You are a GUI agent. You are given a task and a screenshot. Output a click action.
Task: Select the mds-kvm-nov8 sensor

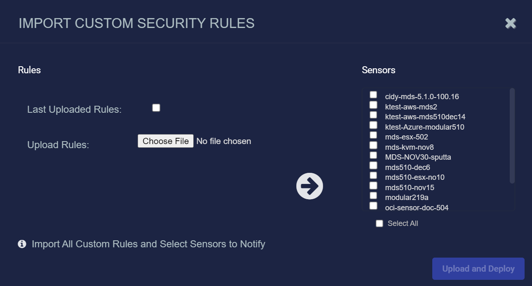pos(373,145)
